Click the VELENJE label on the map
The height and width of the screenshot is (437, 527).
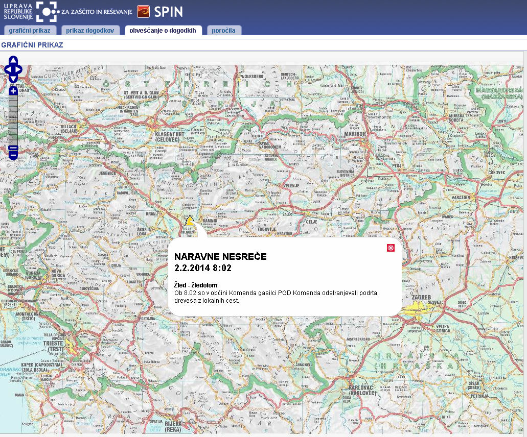point(291,186)
